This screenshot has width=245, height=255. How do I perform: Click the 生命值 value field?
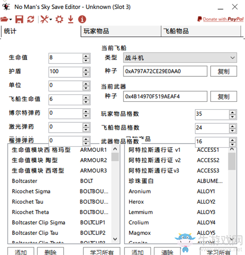[x=66, y=58]
